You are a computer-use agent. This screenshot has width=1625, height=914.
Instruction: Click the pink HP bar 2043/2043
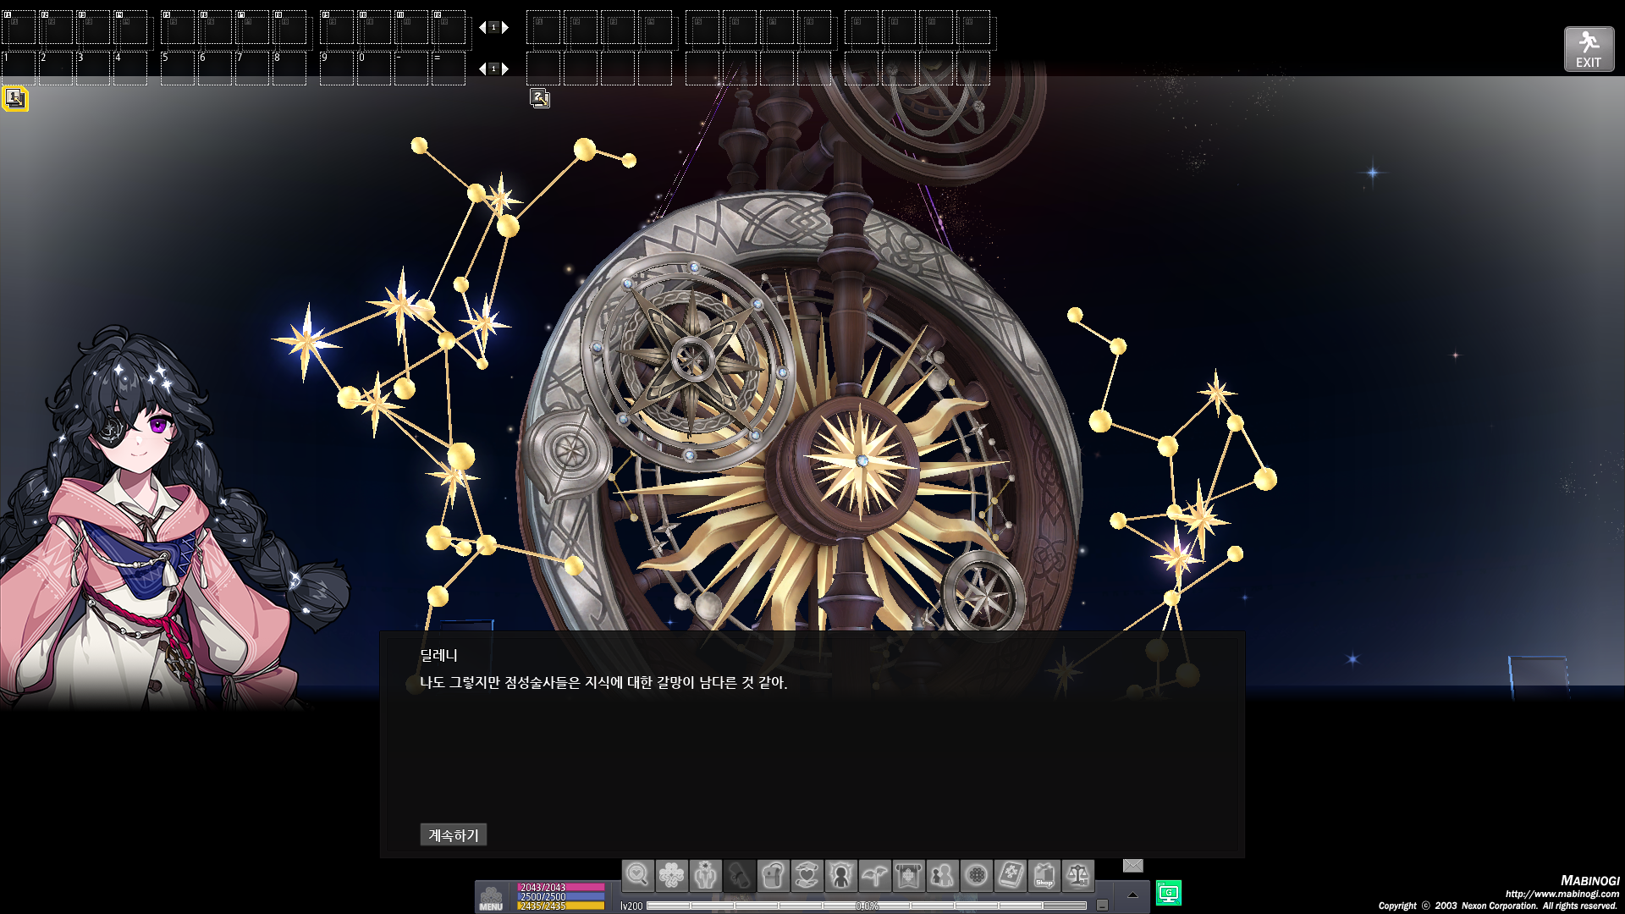point(560,887)
